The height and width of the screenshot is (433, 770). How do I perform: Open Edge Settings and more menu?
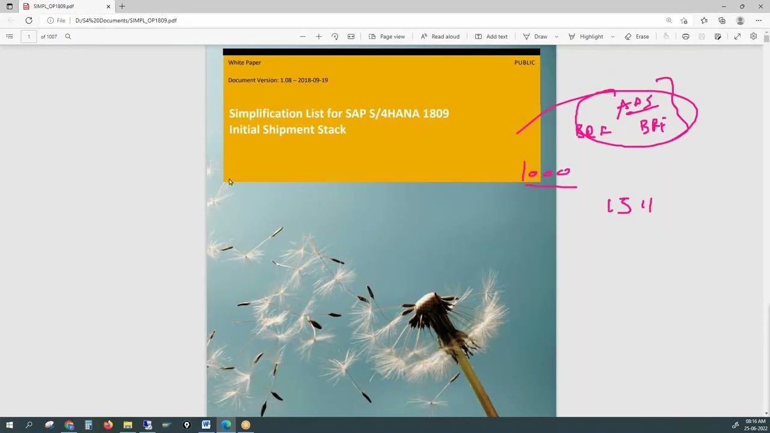pos(759,20)
